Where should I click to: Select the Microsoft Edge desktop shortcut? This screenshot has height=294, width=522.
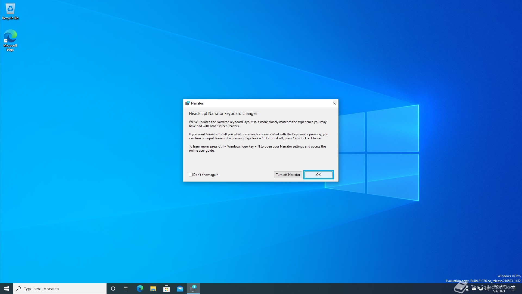click(10, 40)
